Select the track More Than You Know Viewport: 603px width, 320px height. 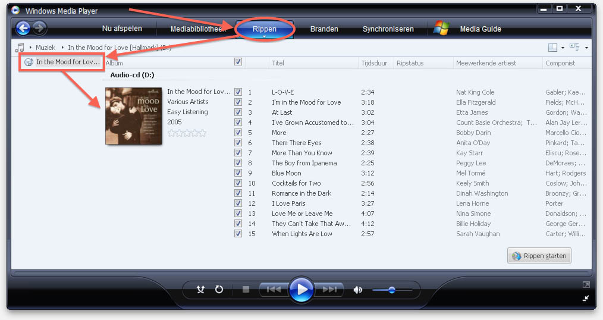click(302, 153)
